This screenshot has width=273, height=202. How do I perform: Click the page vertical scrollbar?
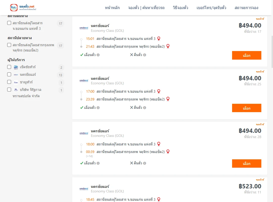pos(272,52)
